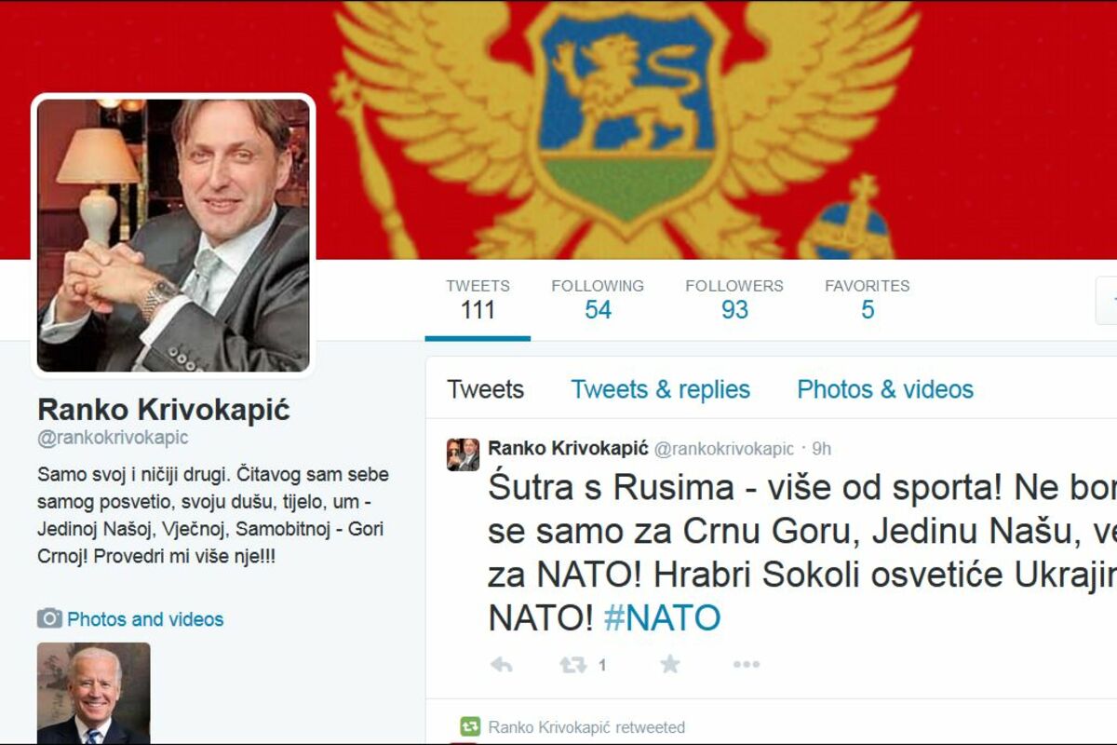
Task: Select the Tweets 111 count tab
Action: pyautogui.click(x=478, y=299)
